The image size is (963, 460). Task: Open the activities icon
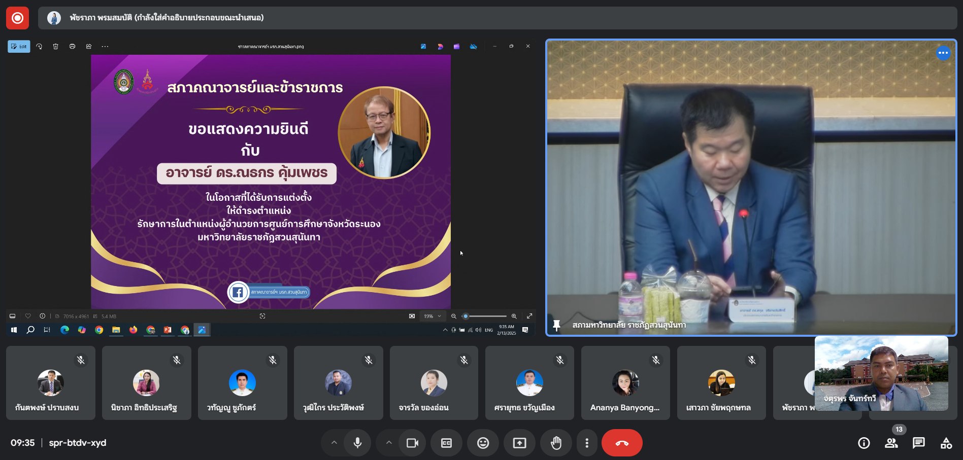click(946, 443)
